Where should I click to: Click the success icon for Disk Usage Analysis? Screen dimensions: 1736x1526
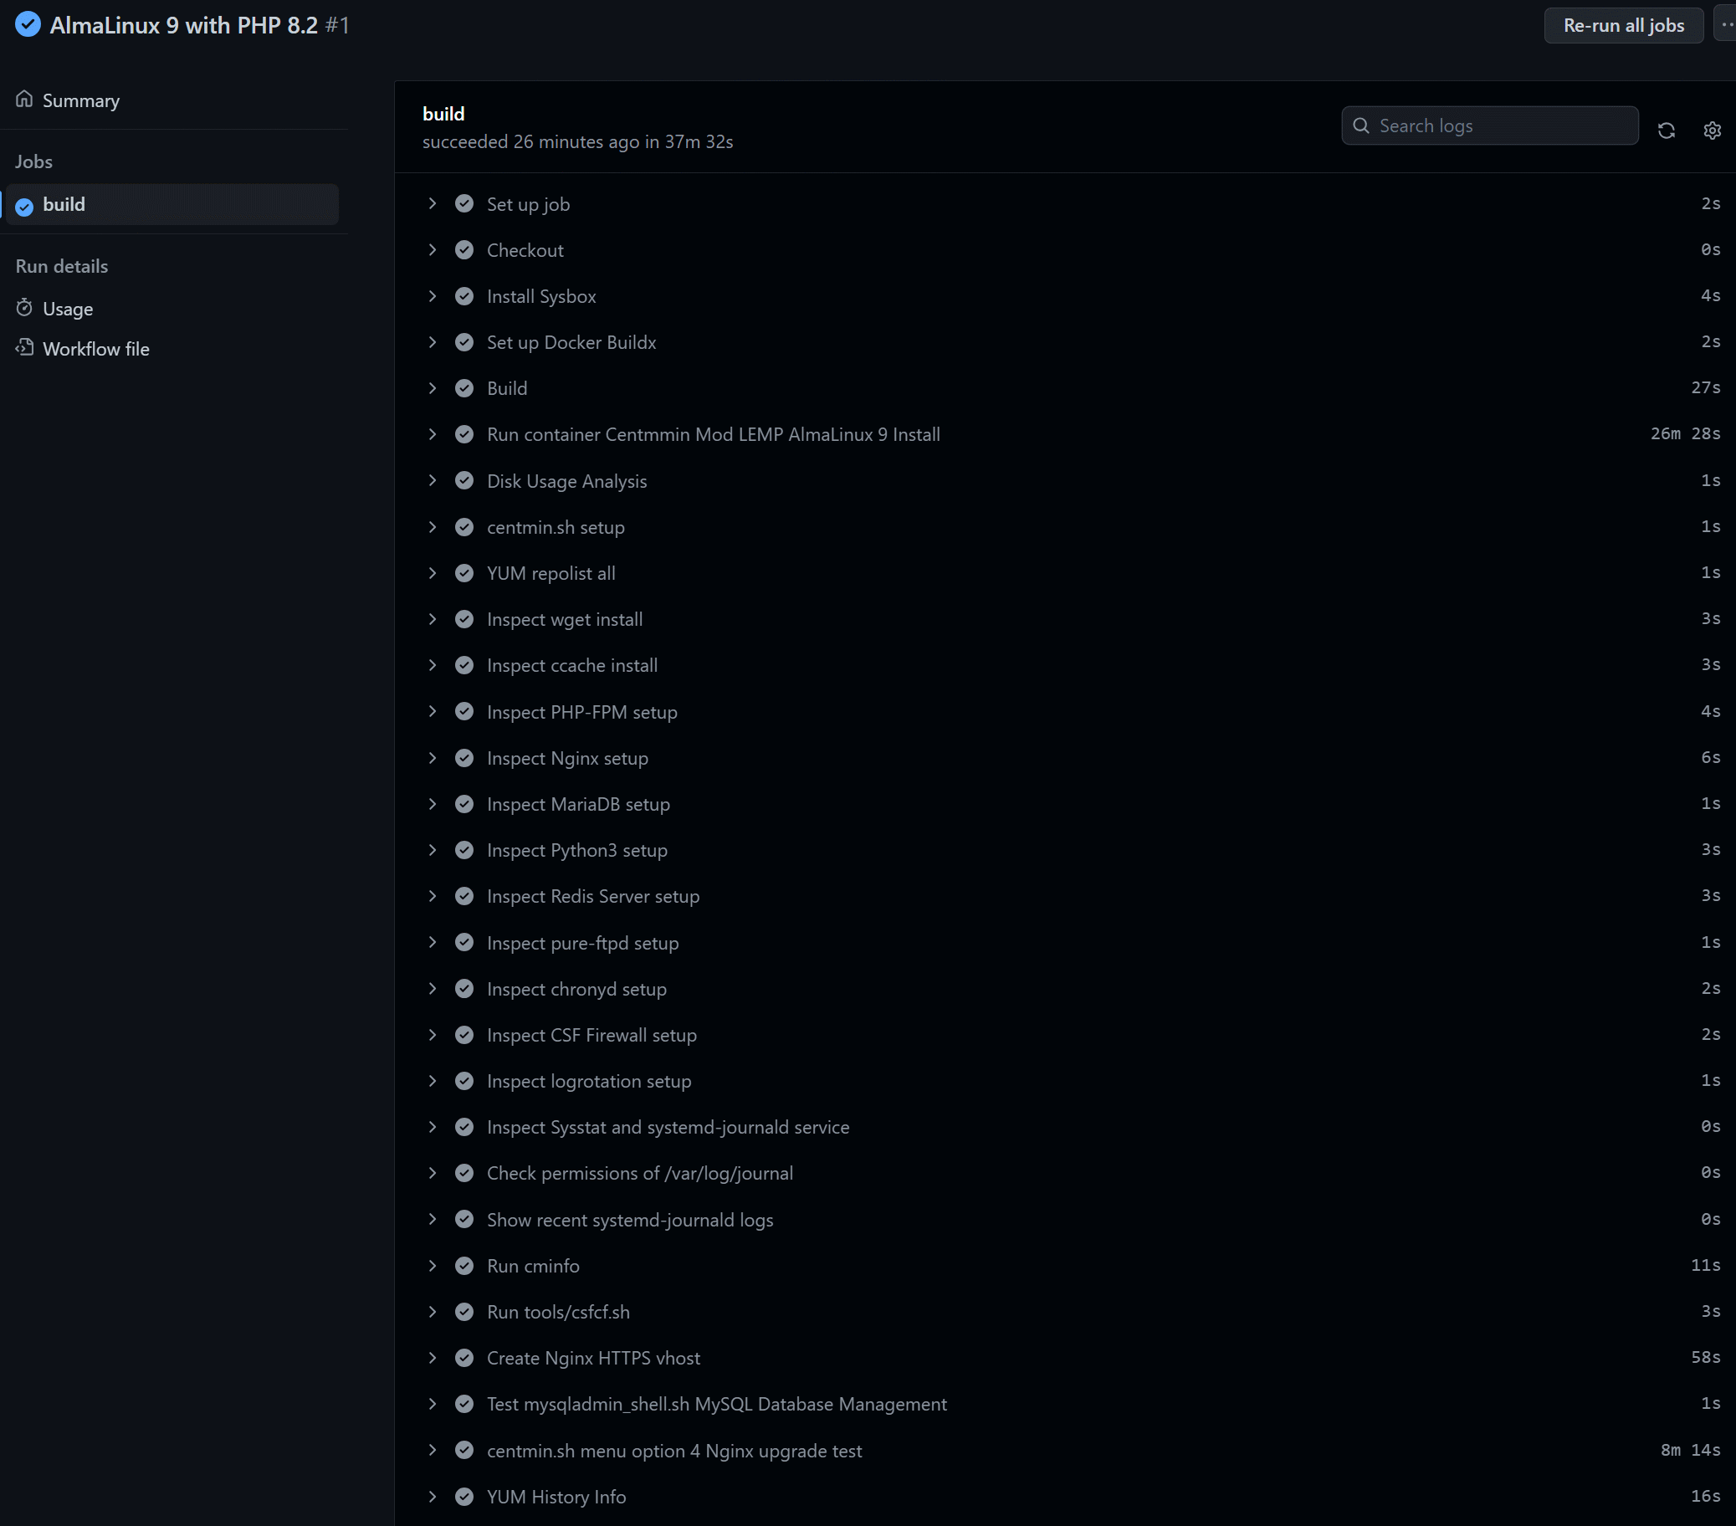(463, 481)
